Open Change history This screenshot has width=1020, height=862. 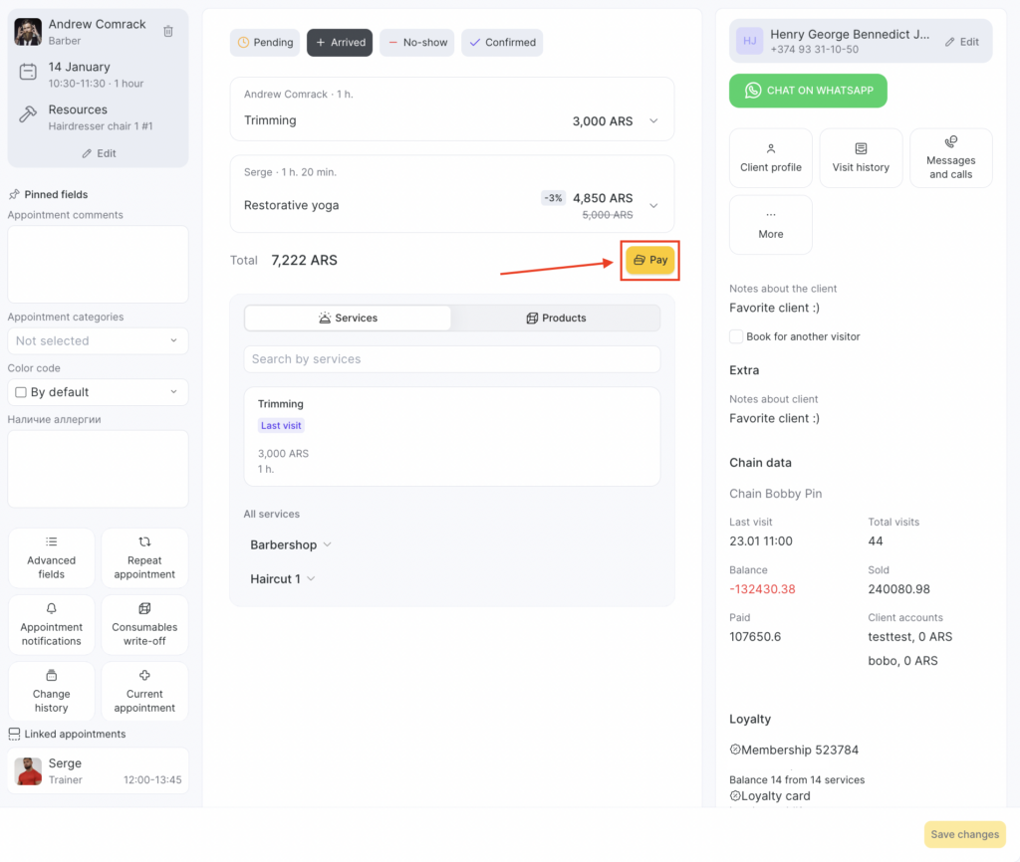(52, 691)
